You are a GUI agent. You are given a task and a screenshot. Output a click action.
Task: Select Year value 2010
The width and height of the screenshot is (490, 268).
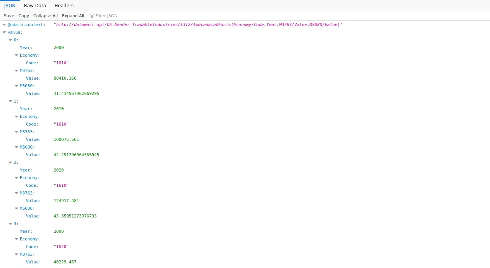pyautogui.click(x=59, y=109)
